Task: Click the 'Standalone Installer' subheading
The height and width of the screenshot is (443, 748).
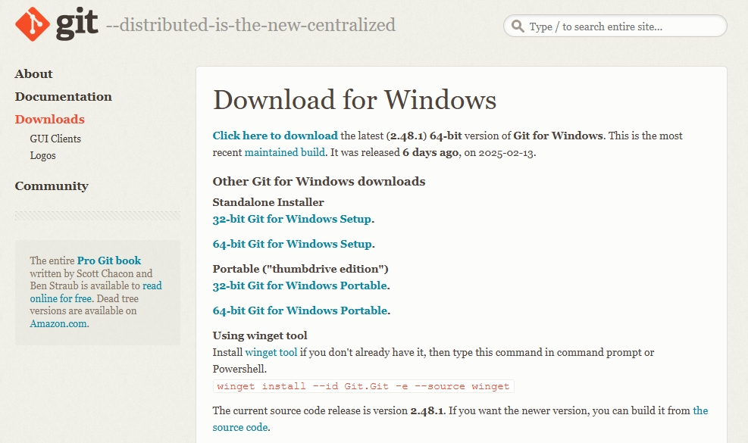Action: [268, 202]
